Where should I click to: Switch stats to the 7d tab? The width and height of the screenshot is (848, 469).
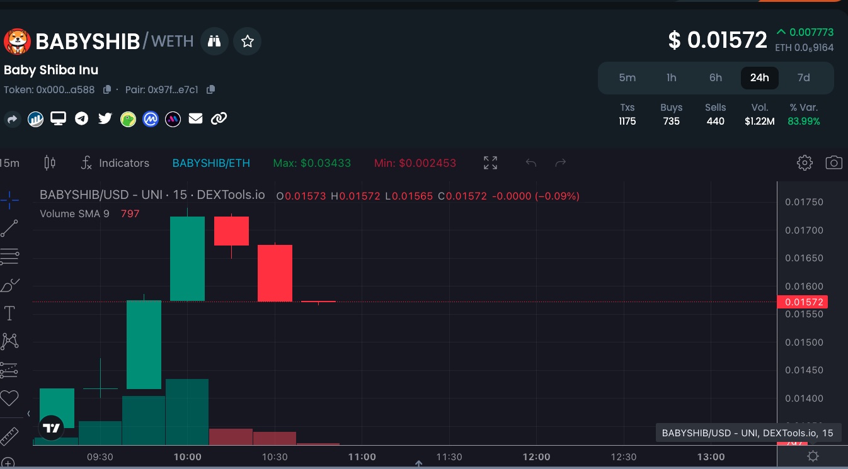[x=803, y=78]
